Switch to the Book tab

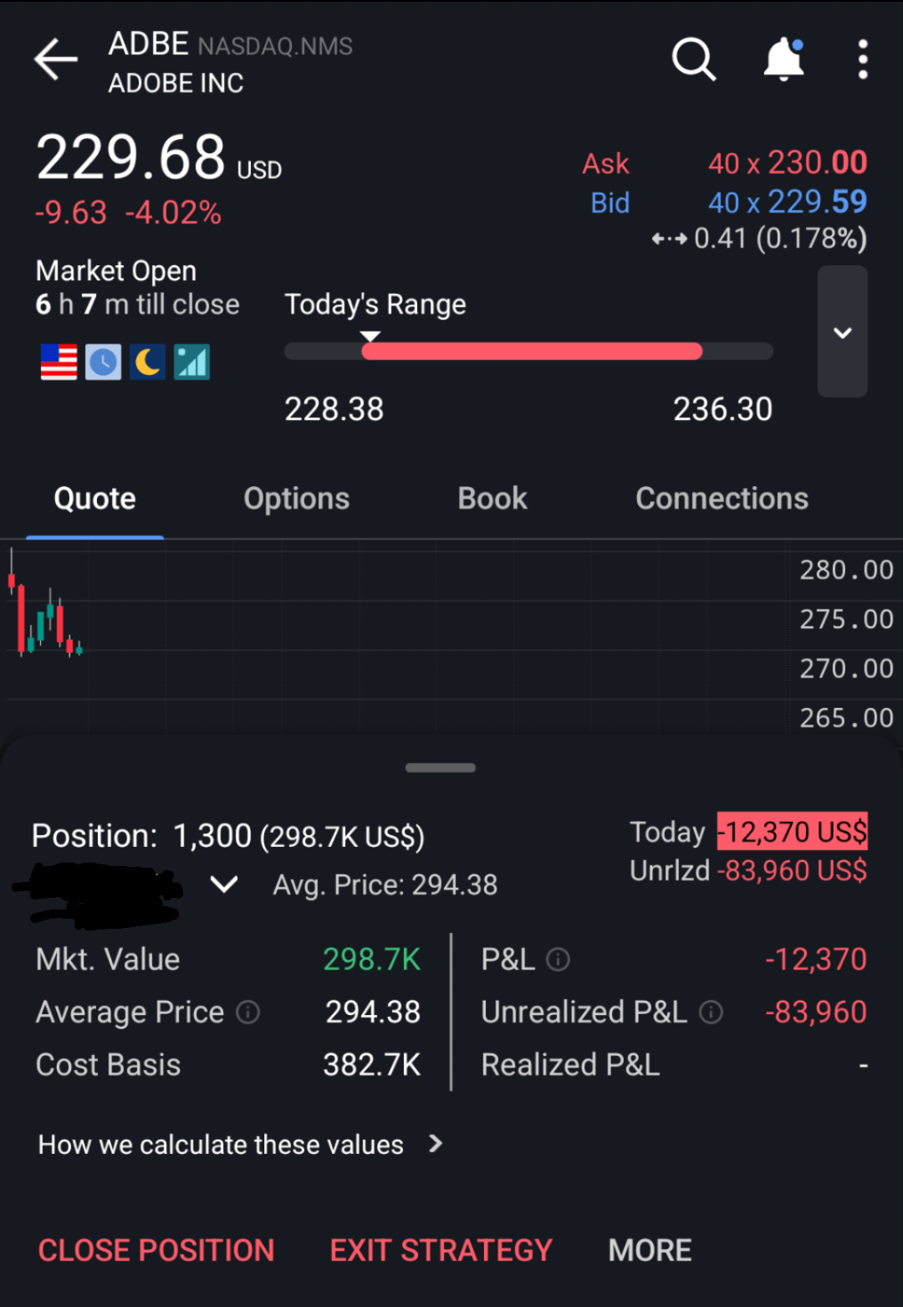point(492,499)
